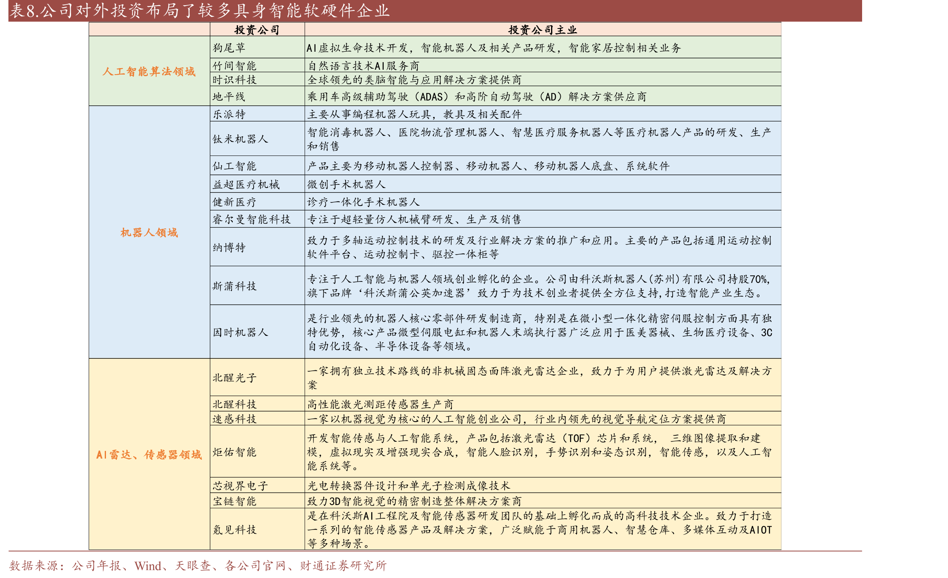948x578 pixels.
Task: Click the 一家以机器视觉为核心 description
Action: pos(543,418)
